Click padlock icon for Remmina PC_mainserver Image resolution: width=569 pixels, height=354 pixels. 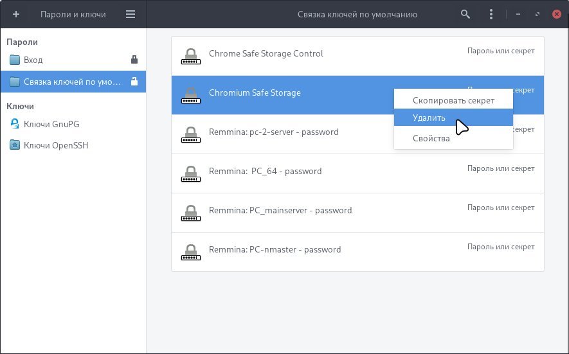pos(190,213)
